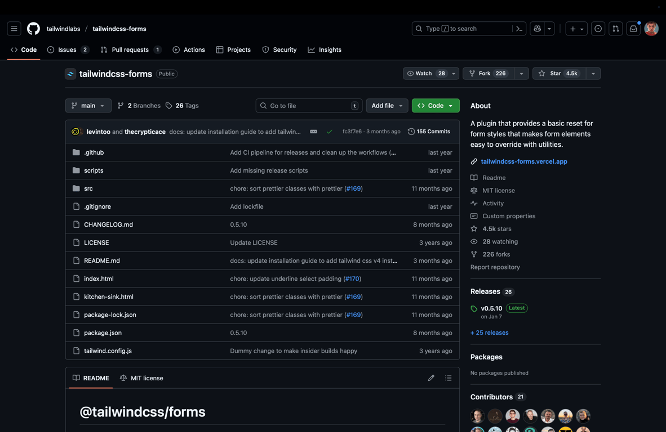Open commit fc3f7e6
The height and width of the screenshot is (432, 666).
coord(352,132)
